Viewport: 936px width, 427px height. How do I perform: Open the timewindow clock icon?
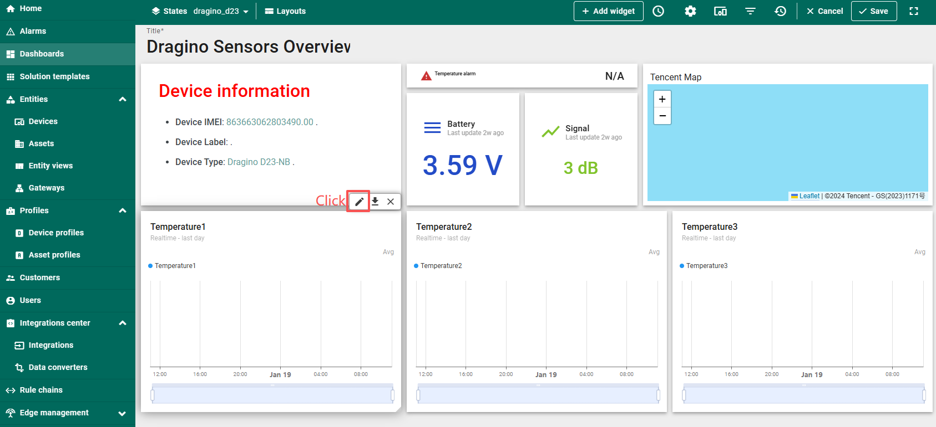pos(659,11)
